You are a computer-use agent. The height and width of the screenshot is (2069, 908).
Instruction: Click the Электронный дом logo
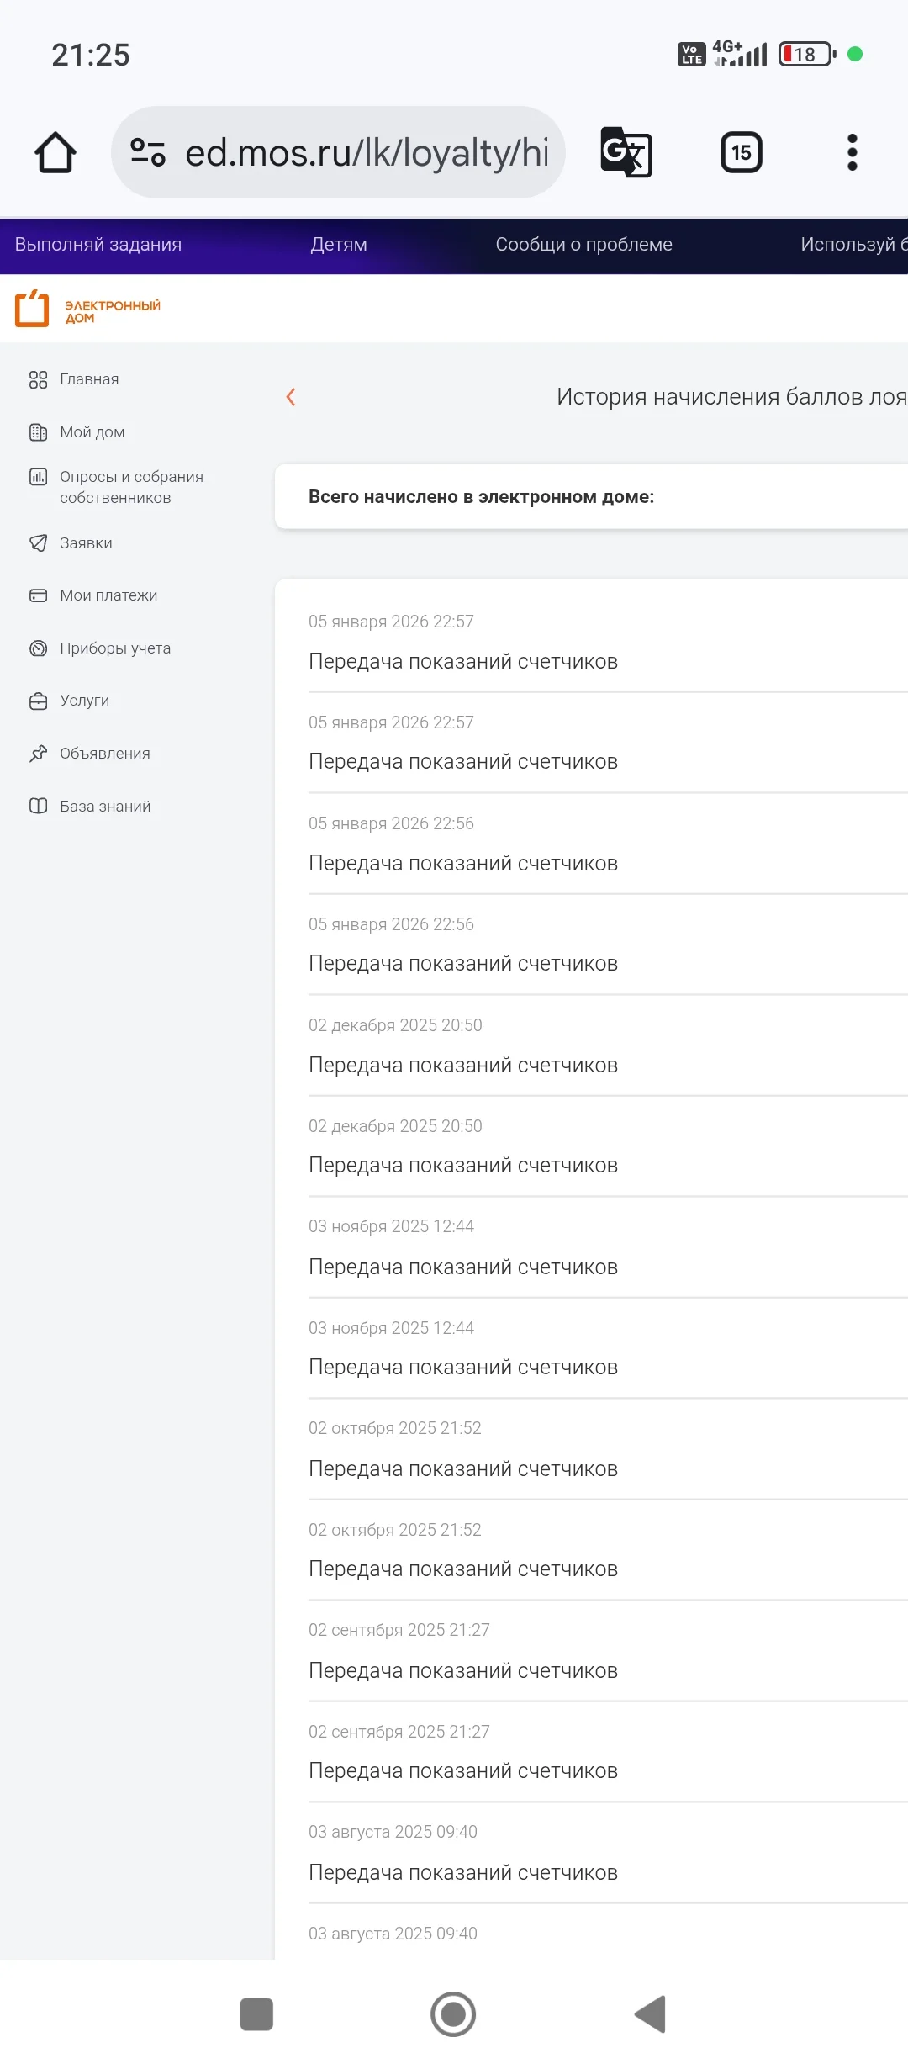[x=88, y=309]
